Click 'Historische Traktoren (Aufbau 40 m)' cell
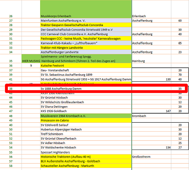Image resolution: width=189 pixels, height=170 pixels. (86, 157)
